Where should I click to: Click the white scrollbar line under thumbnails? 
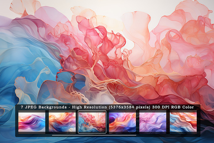point(94,135)
